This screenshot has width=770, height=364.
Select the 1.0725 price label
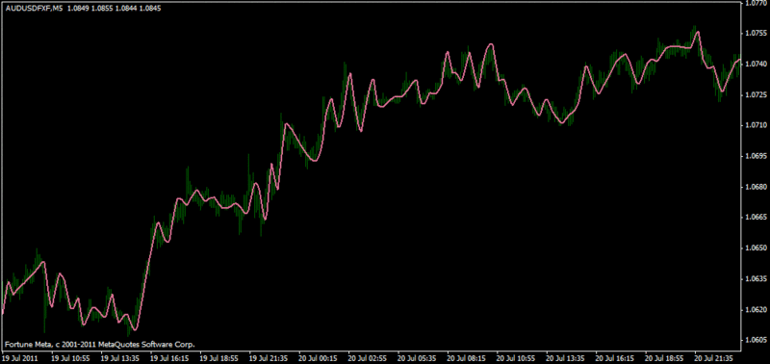coord(757,94)
